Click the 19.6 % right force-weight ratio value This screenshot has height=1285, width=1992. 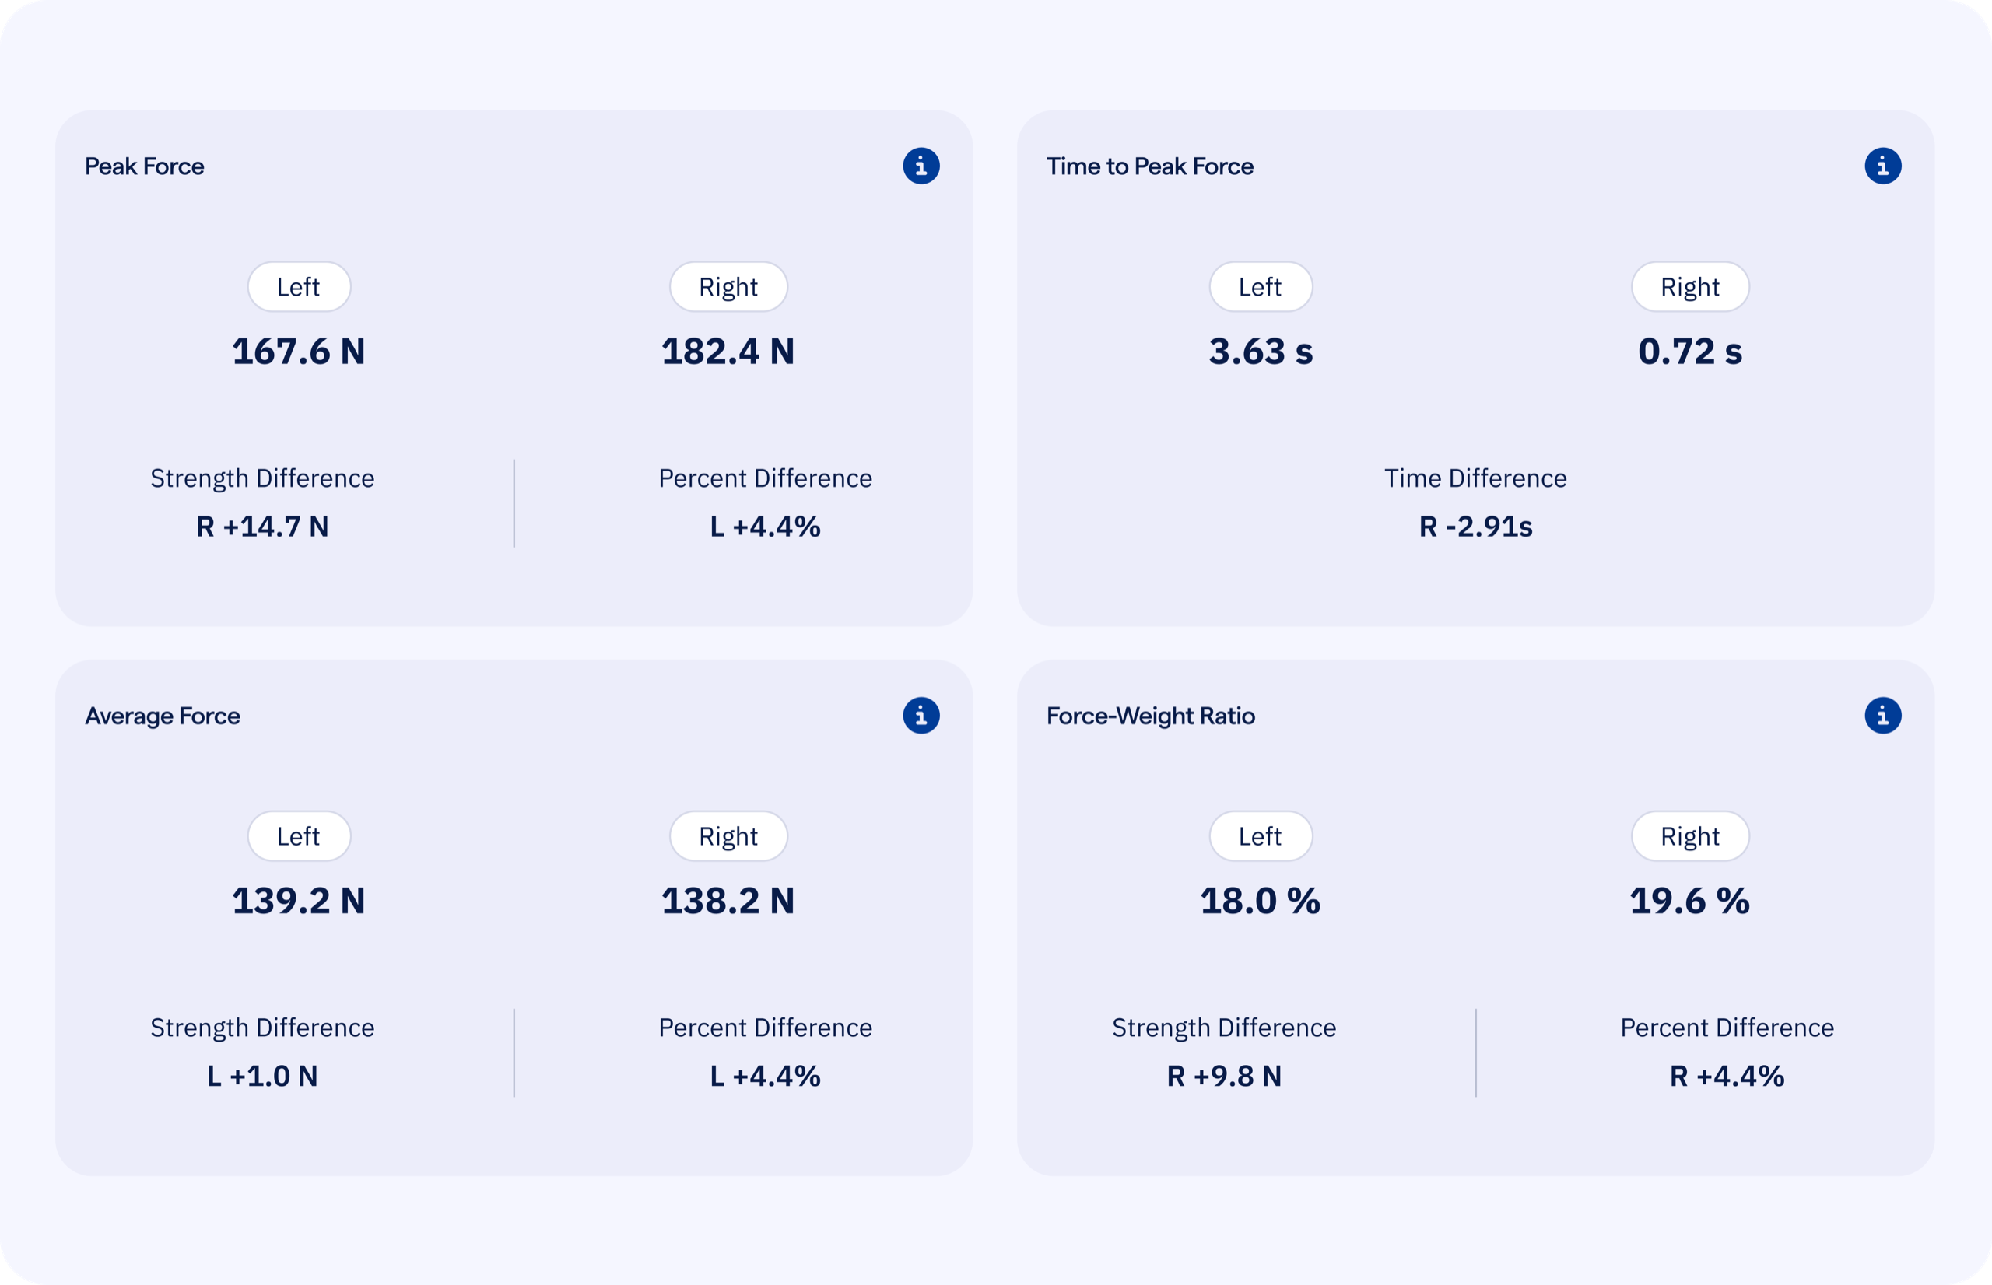click(1689, 900)
